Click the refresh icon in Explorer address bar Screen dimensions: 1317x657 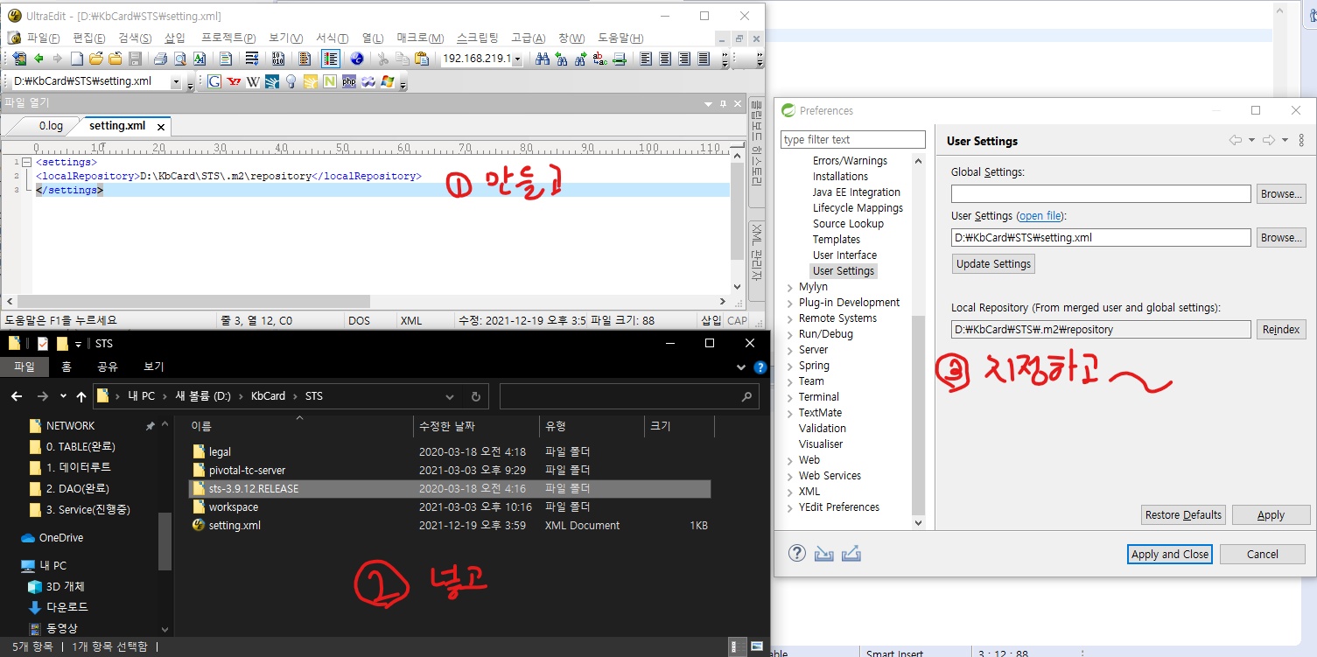tap(475, 396)
